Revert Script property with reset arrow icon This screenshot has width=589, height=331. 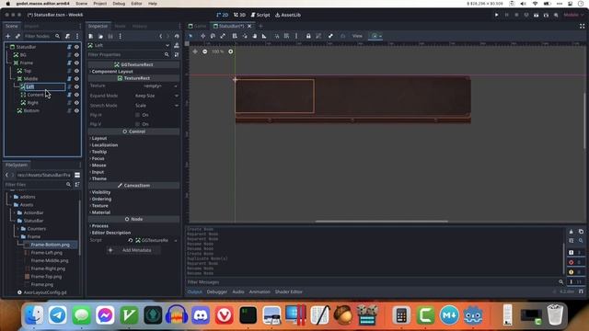point(131,240)
